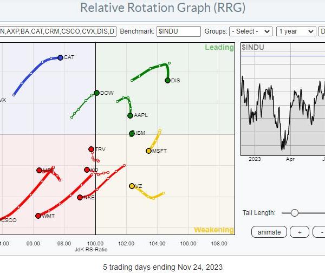The width and height of the screenshot is (325, 273).
Task: Select the DIS green data point
Action: [167, 80]
